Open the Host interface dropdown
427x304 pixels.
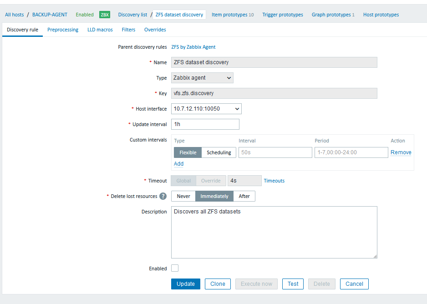(x=206, y=109)
